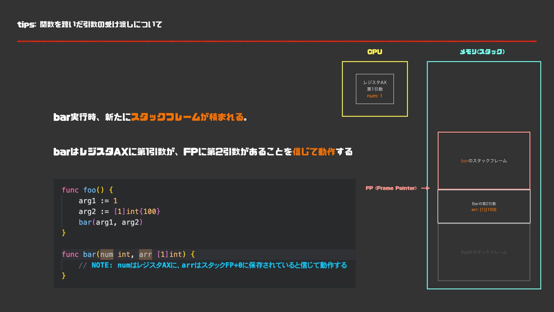Click the FP (Frame Pointer) label
This screenshot has height=312, width=554.
click(x=391, y=188)
